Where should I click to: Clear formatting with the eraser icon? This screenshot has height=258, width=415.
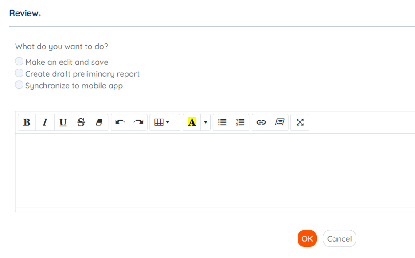(99, 122)
